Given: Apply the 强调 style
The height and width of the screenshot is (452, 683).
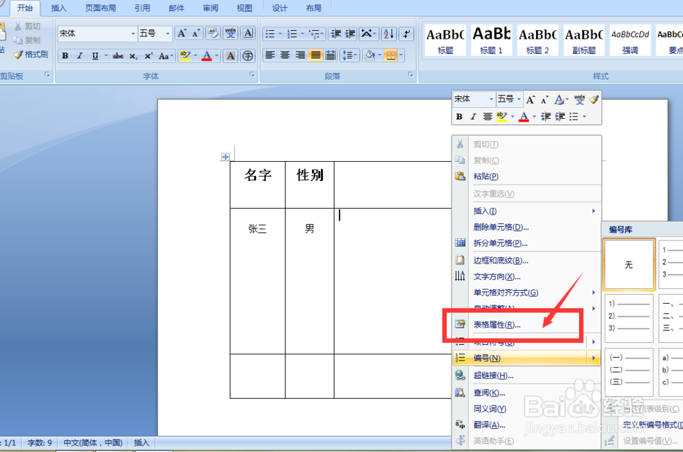Looking at the screenshot, I should pos(630,40).
